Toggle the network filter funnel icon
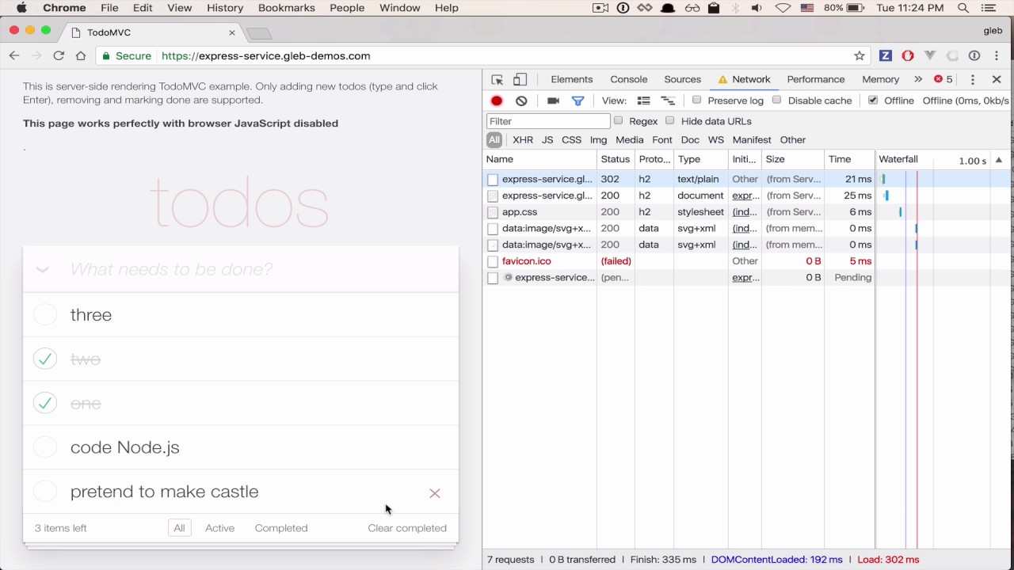Screen dimensions: 1014x570 pos(578,101)
